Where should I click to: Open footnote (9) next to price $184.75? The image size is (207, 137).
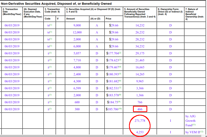point(119,102)
